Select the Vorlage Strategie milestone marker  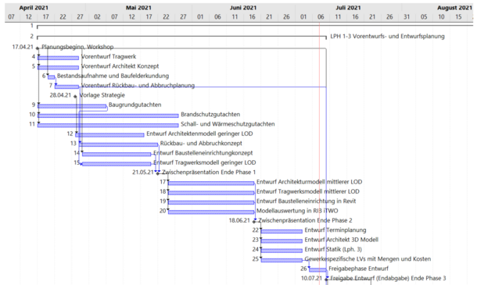coord(75,96)
